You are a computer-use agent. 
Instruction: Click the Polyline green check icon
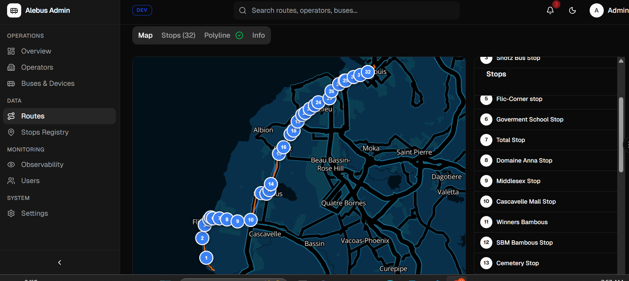point(239,35)
